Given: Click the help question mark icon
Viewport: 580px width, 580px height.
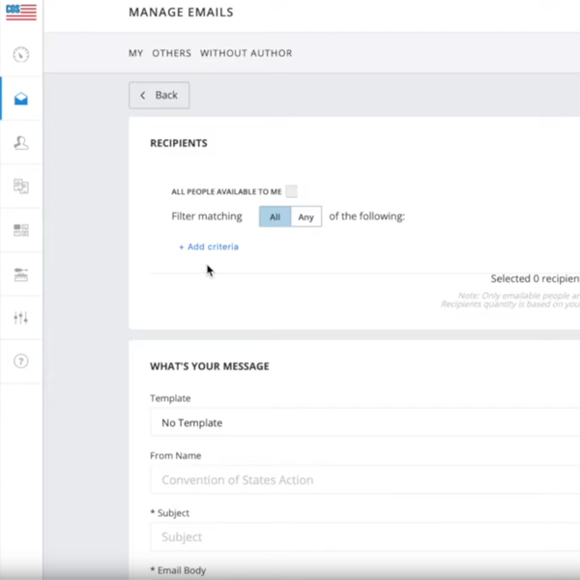Looking at the screenshot, I should click(21, 362).
